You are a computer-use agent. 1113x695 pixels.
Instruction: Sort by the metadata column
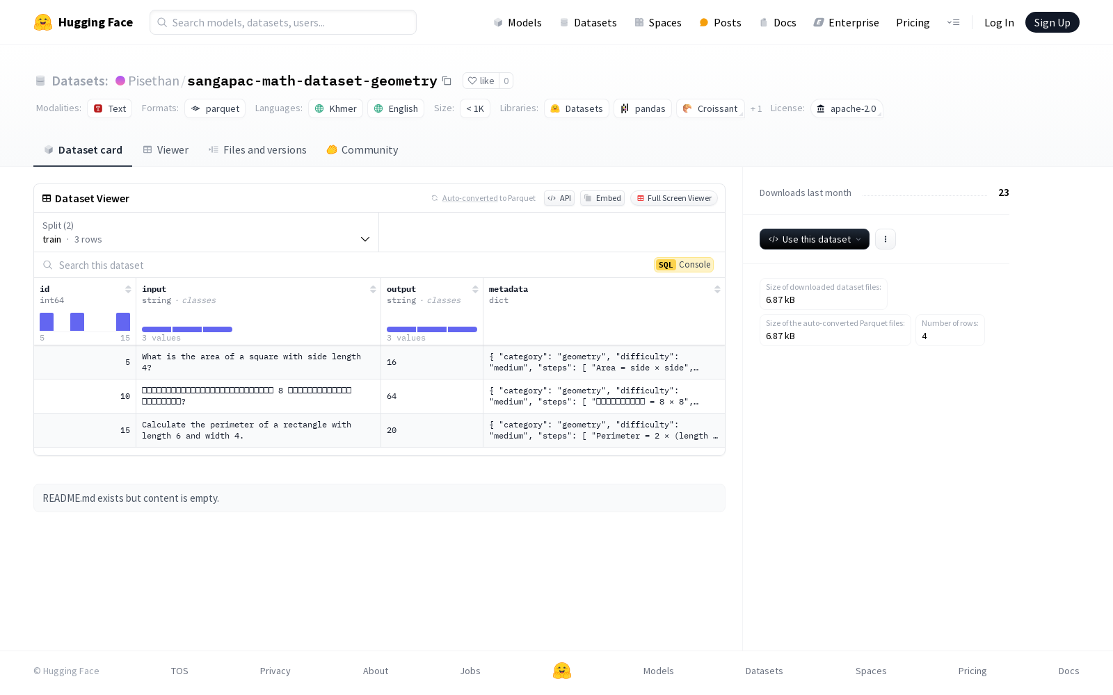tap(717, 289)
